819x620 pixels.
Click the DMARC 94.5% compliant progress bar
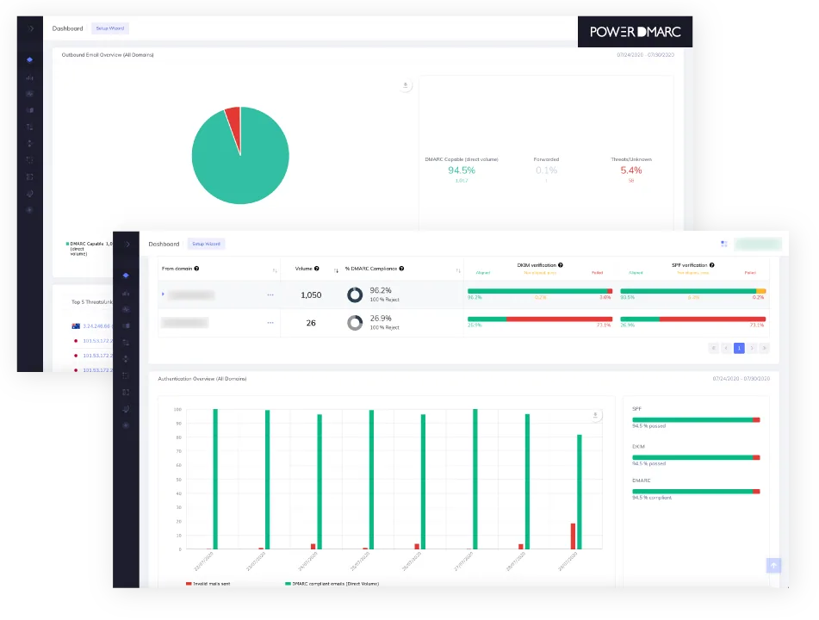point(696,492)
